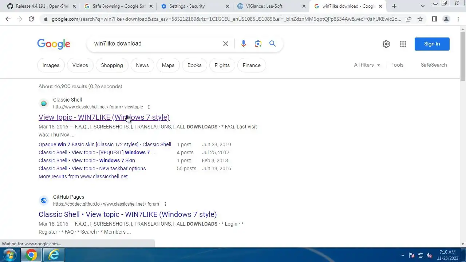This screenshot has width=466, height=262.
Task: Switch to the ViGlance Lee-Soft tab
Action: 272,6
